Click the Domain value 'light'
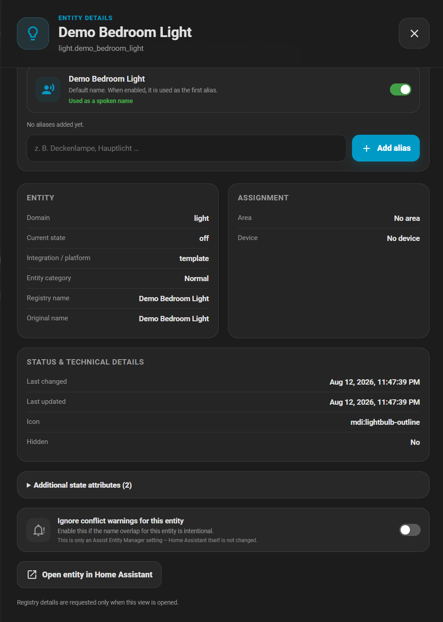 pos(201,218)
